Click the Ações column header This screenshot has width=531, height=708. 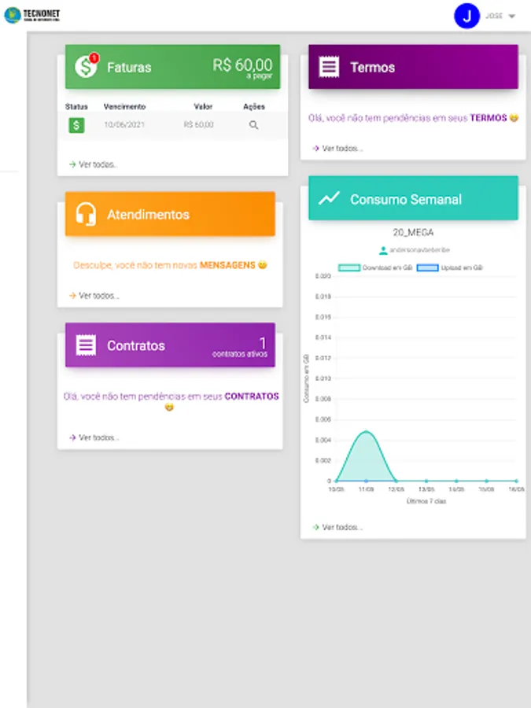[x=254, y=106]
